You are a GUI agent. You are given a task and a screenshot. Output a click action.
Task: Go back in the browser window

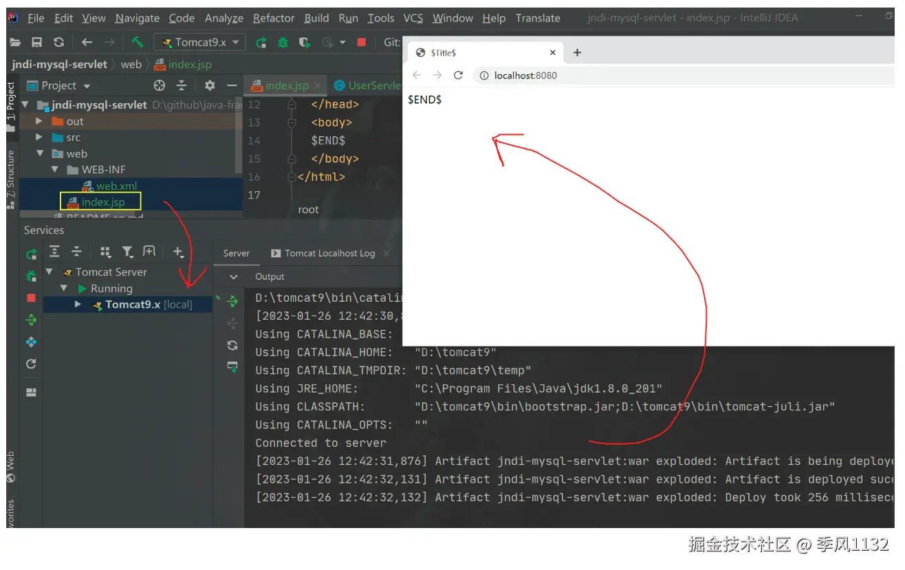417,75
